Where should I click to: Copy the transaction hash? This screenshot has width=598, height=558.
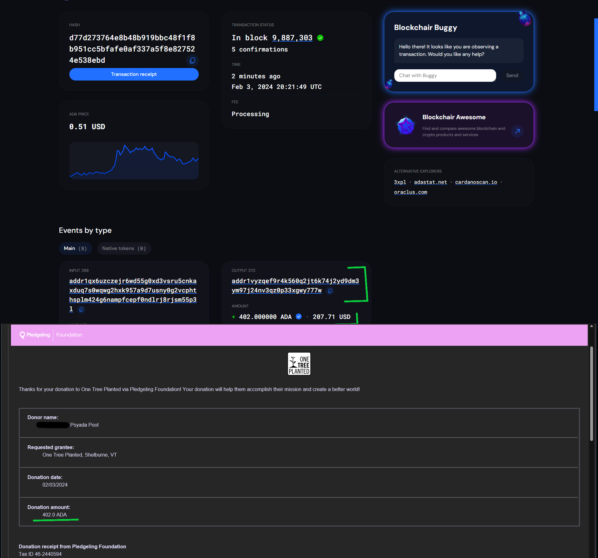192,60
